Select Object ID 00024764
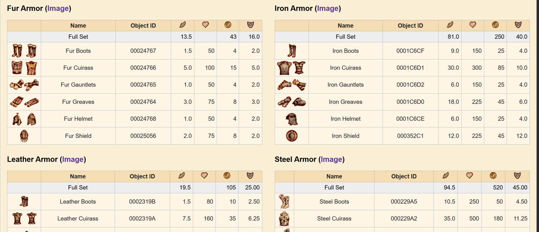539x232 pixels. (143, 102)
